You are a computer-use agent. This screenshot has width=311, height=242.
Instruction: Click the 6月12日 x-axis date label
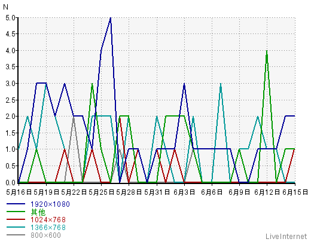tap(267, 192)
